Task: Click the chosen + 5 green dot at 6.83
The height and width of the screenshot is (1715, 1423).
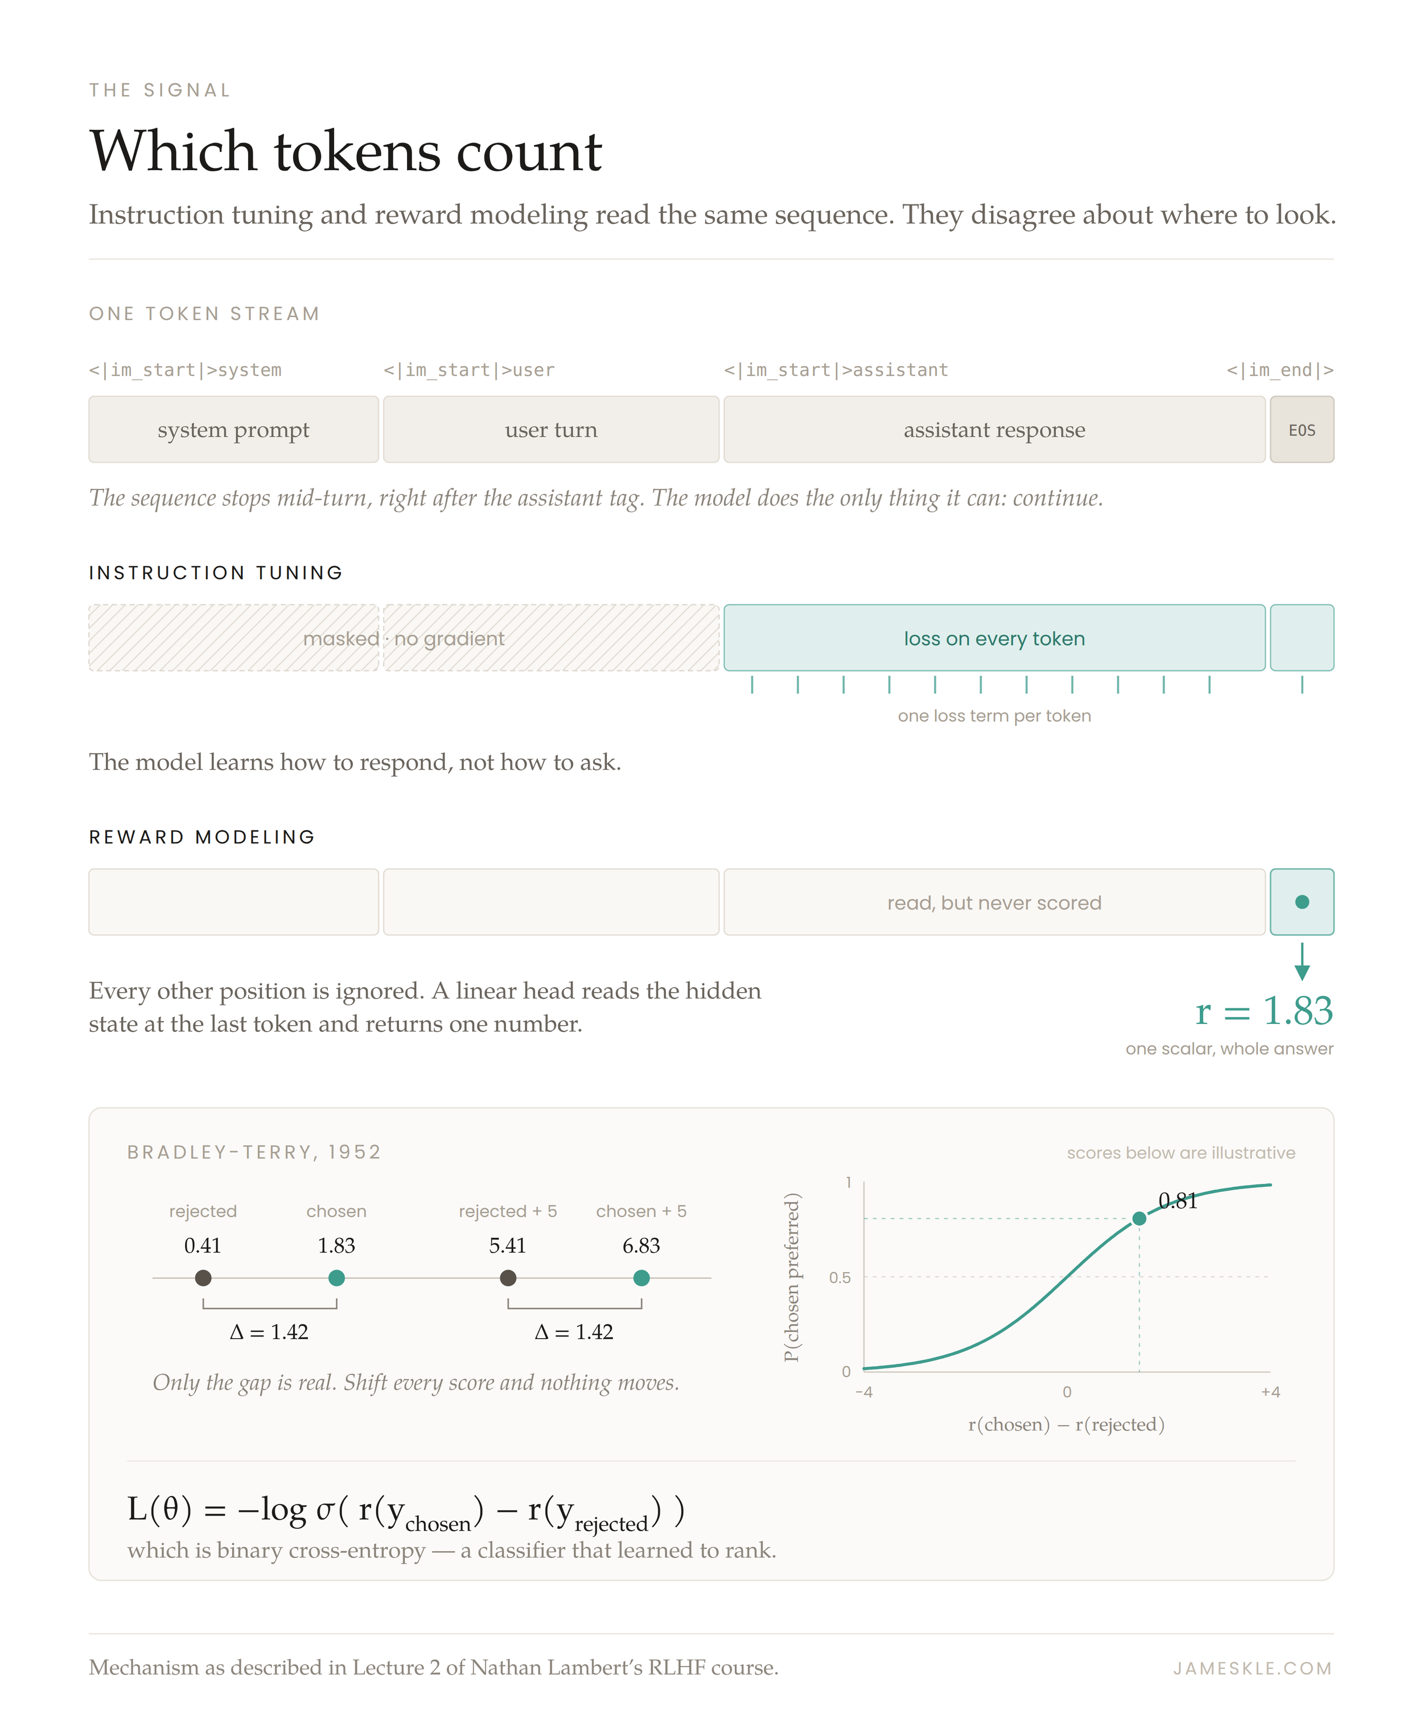Action: click(641, 1277)
